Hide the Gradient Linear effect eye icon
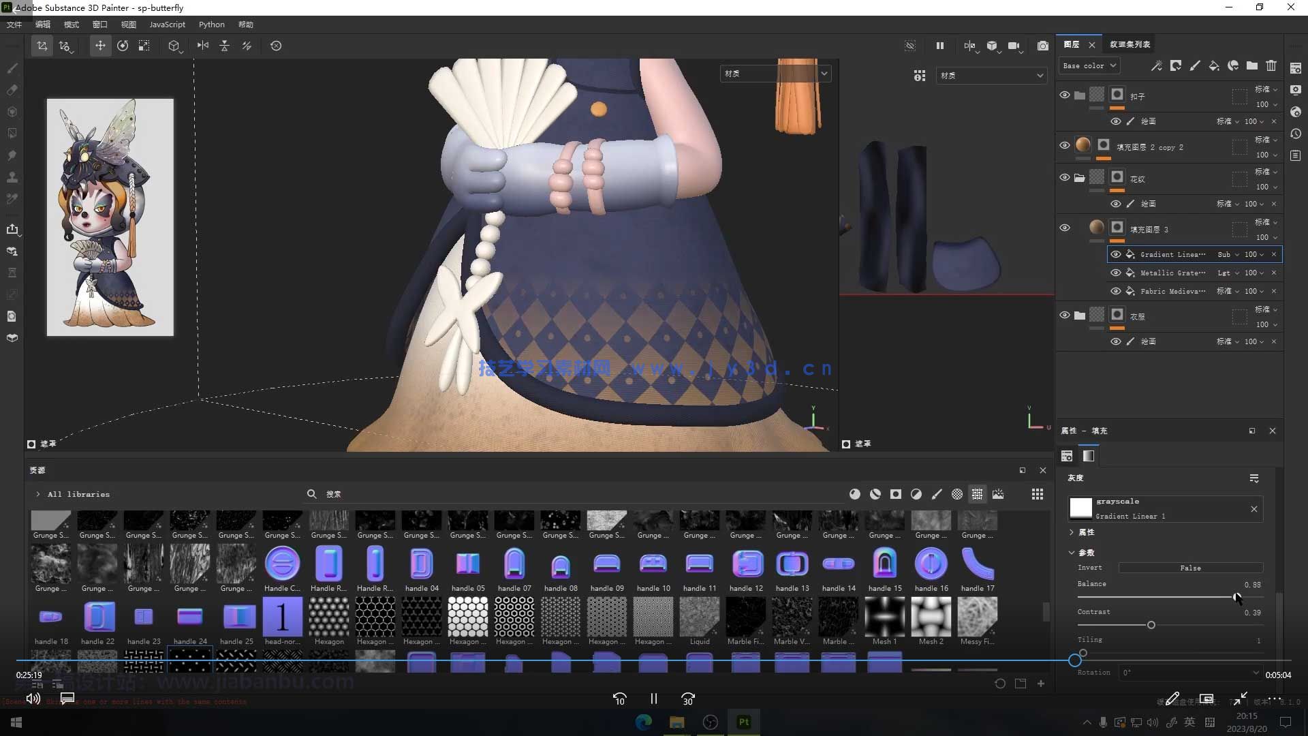Screen dimensions: 1308x736 click(1115, 254)
